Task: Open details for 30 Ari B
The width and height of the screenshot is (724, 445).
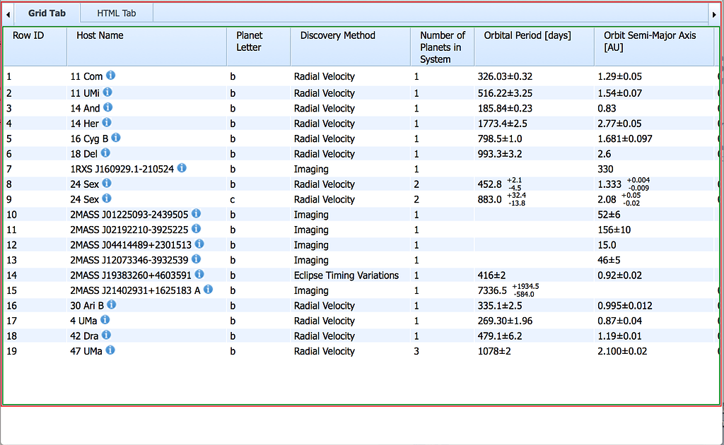Action: [112, 305]
